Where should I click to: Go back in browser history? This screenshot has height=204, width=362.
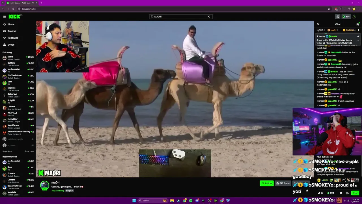(x=3, y=9)
